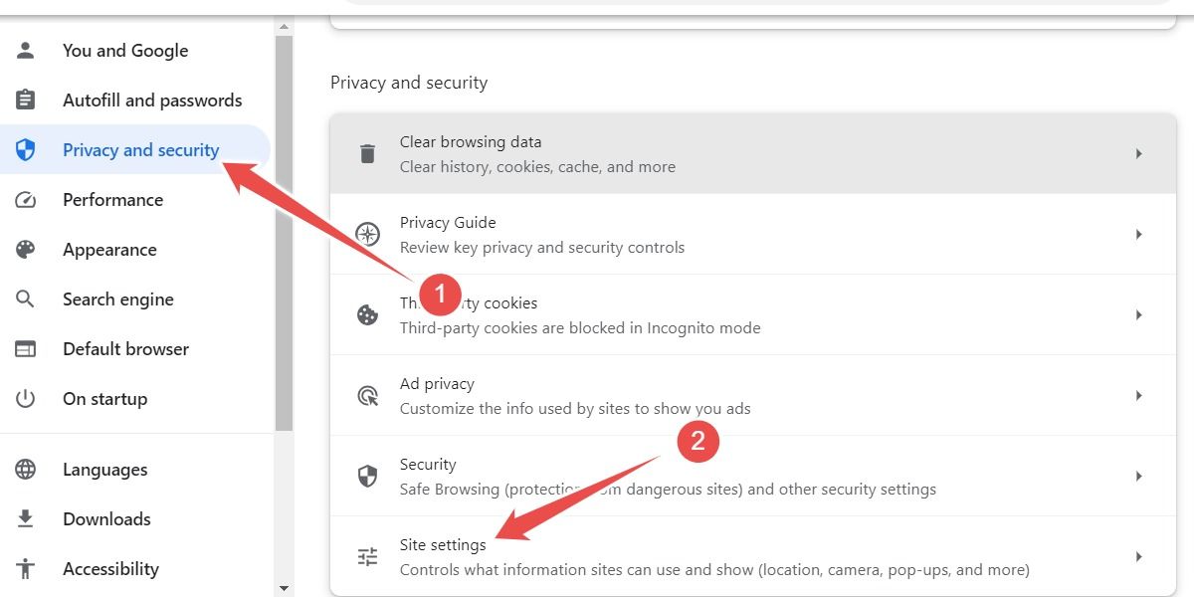Open Clear browsing data via its chevron
Screen dimensions: 1194x597
click(x=1139, y=153)
